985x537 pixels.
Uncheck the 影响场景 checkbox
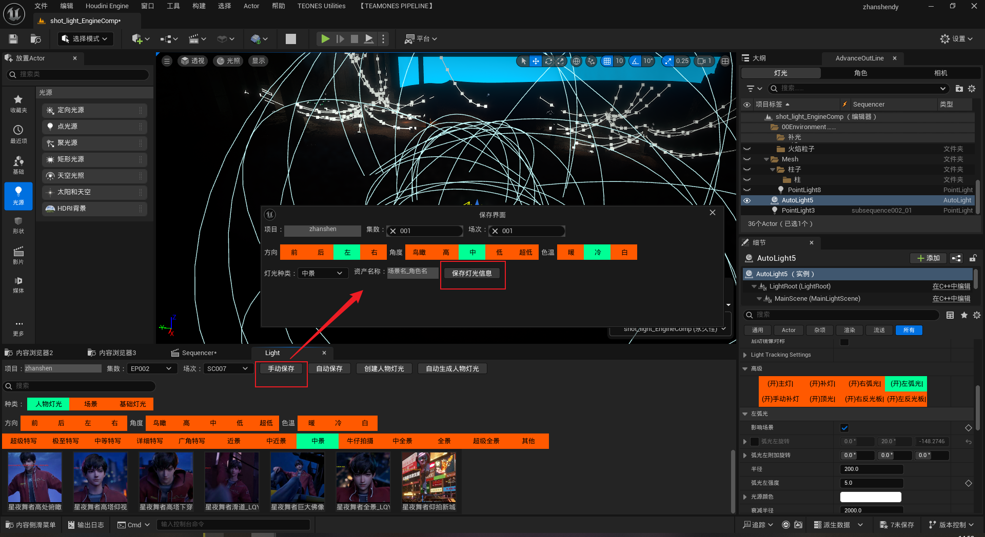tap(844, 428)
